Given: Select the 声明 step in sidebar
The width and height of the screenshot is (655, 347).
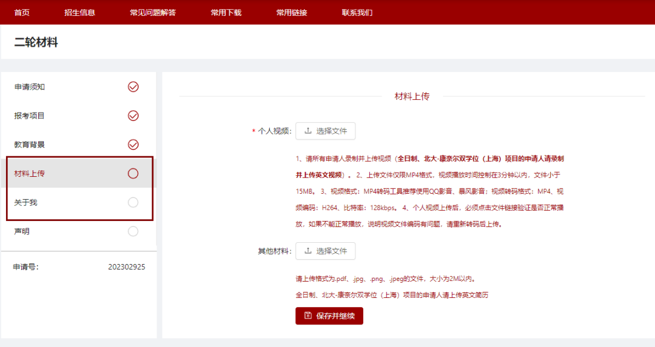Looking at the screenshot, I should [x=78, y=231].
